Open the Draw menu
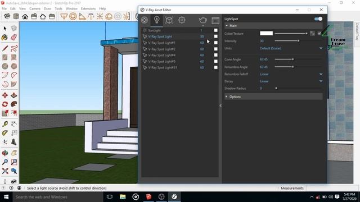This screenshot has height=202, width=360. pos(47,8)
